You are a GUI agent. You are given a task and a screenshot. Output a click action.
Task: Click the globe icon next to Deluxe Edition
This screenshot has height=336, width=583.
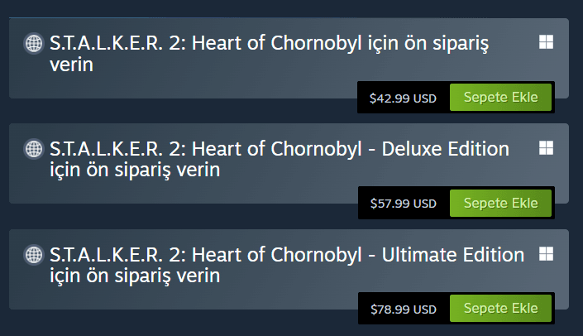(x=34, y=149)
